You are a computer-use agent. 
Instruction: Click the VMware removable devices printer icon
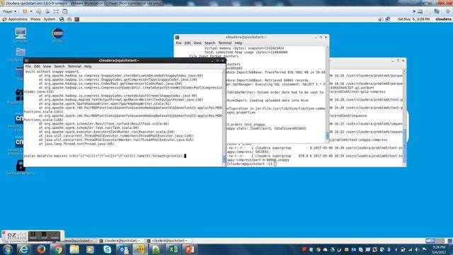(420, 11)
